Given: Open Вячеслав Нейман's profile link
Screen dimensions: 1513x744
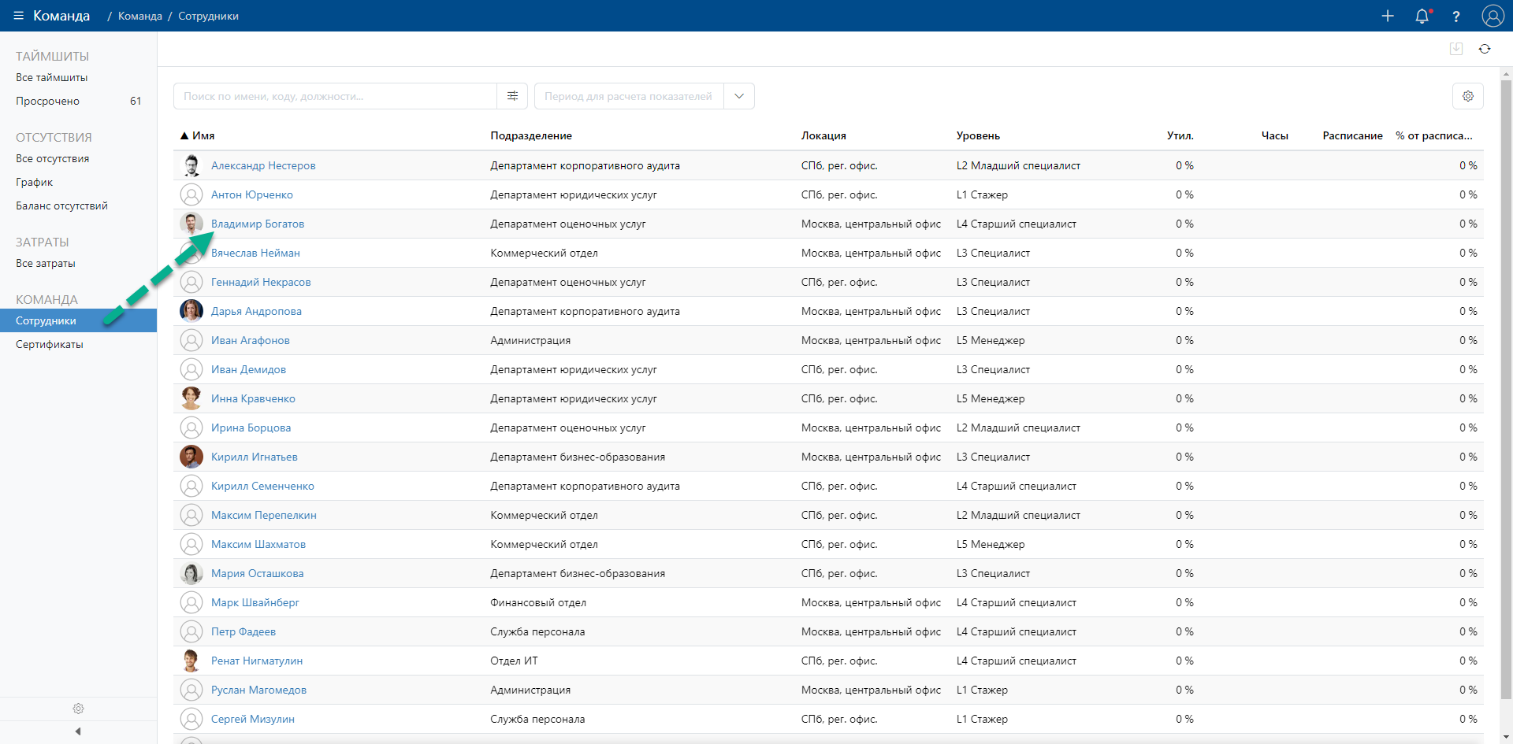Looking at the screenshot, I should [x=255, y=253].
